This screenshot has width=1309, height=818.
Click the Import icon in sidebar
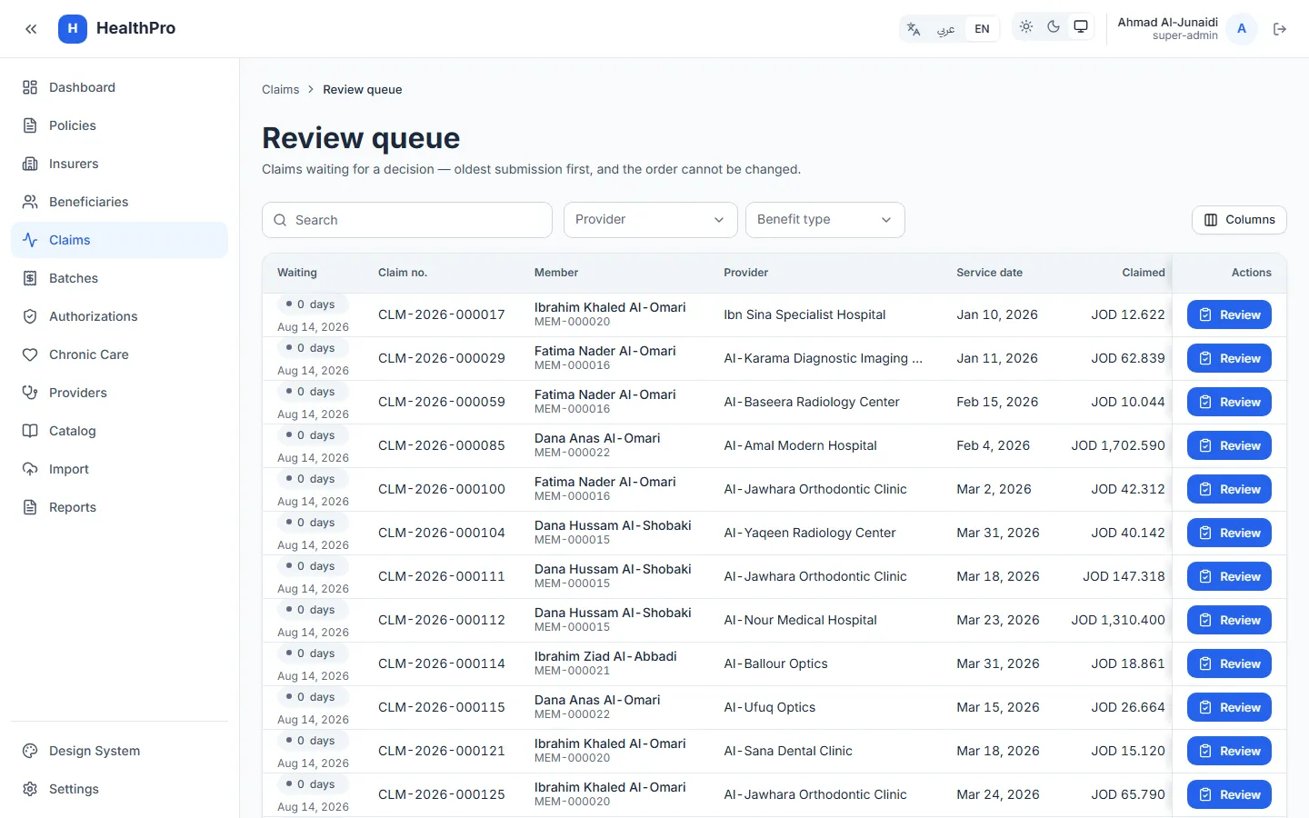(x=30, y=469)
